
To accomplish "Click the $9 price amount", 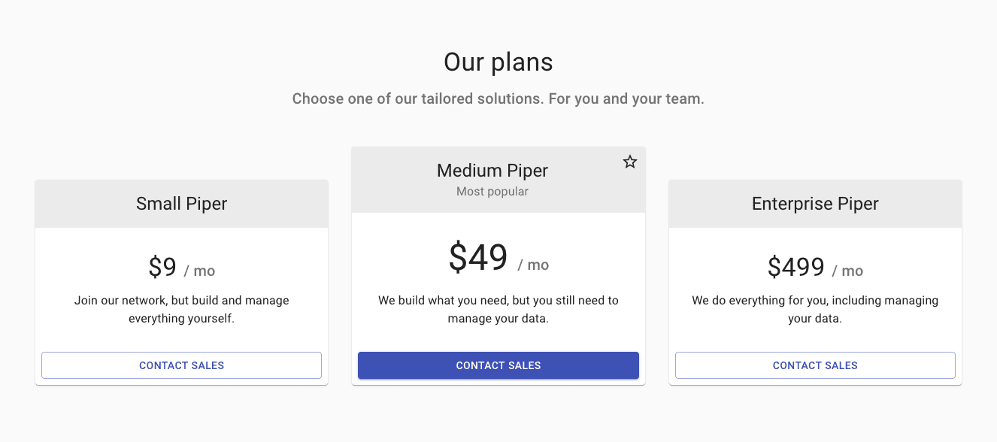I will click(x=162, y=268).
